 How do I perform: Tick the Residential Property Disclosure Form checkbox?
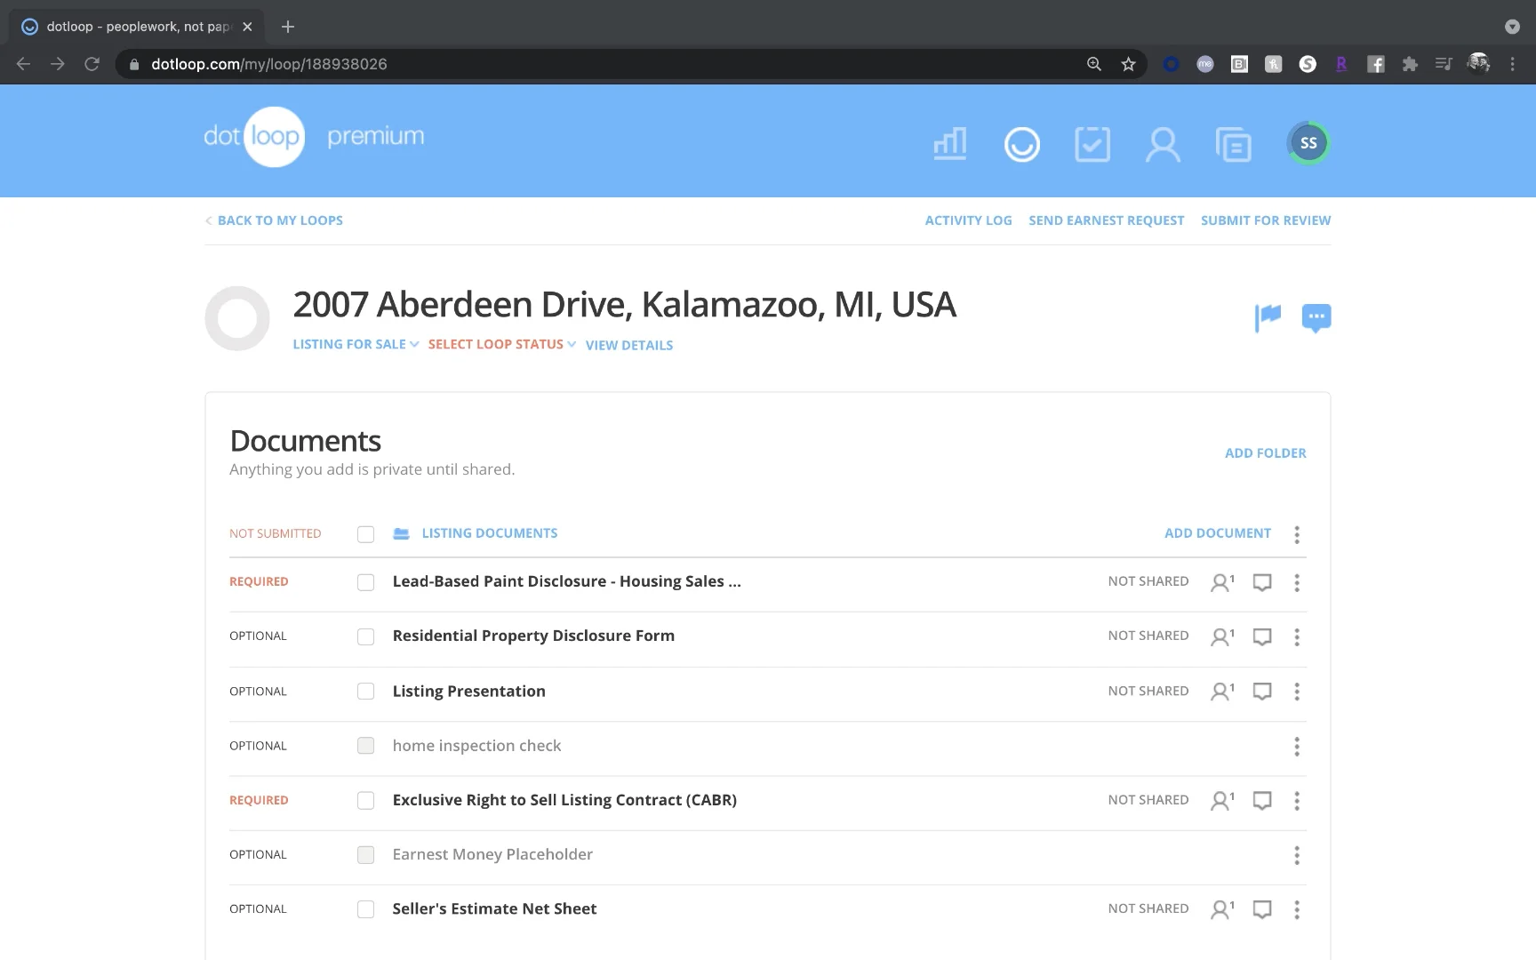(x=365, y=636)
